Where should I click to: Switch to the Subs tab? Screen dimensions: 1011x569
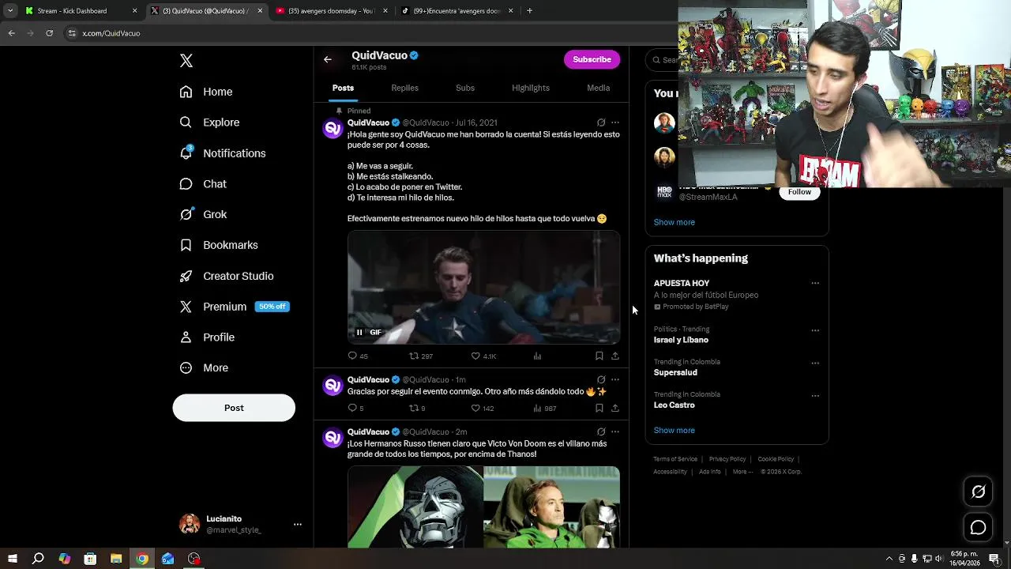point(465,88)
